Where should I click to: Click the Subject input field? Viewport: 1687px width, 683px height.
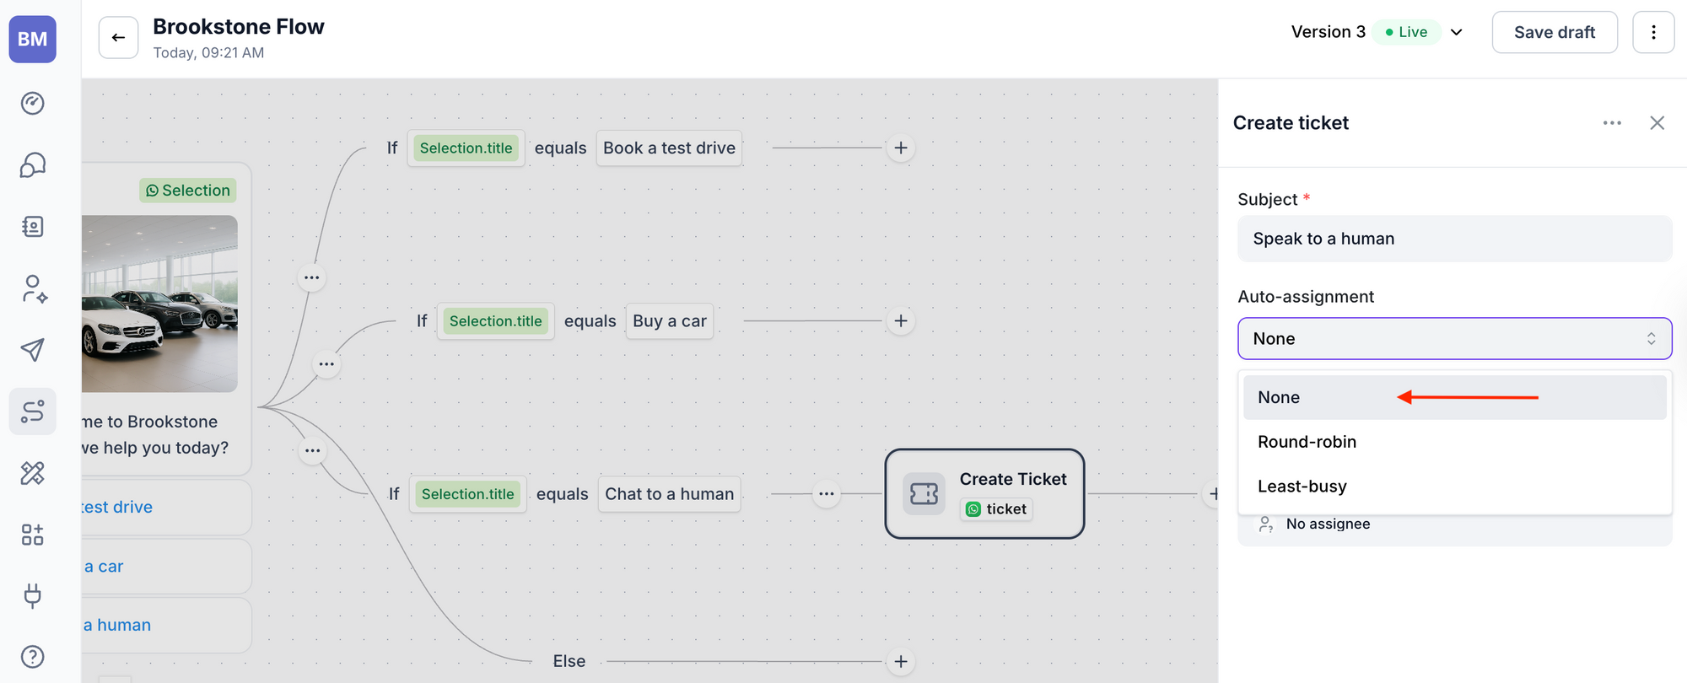tap(1454, 239)
